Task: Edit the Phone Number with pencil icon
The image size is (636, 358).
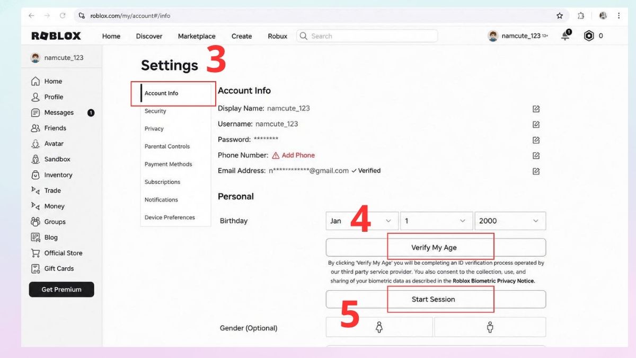Action: [x=536, y=156]
